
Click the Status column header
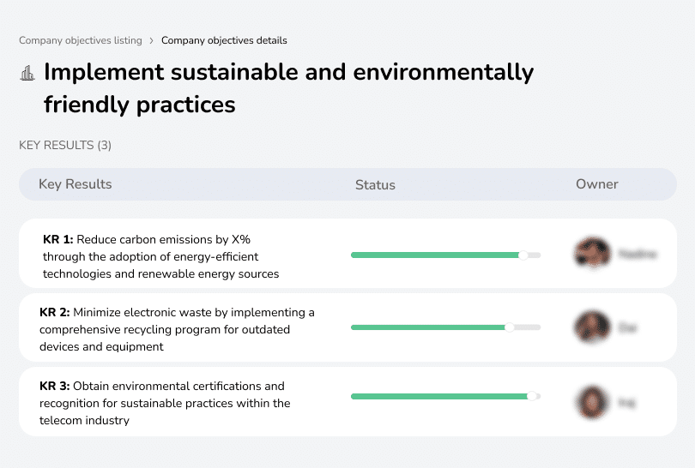(x=375, y=184)
